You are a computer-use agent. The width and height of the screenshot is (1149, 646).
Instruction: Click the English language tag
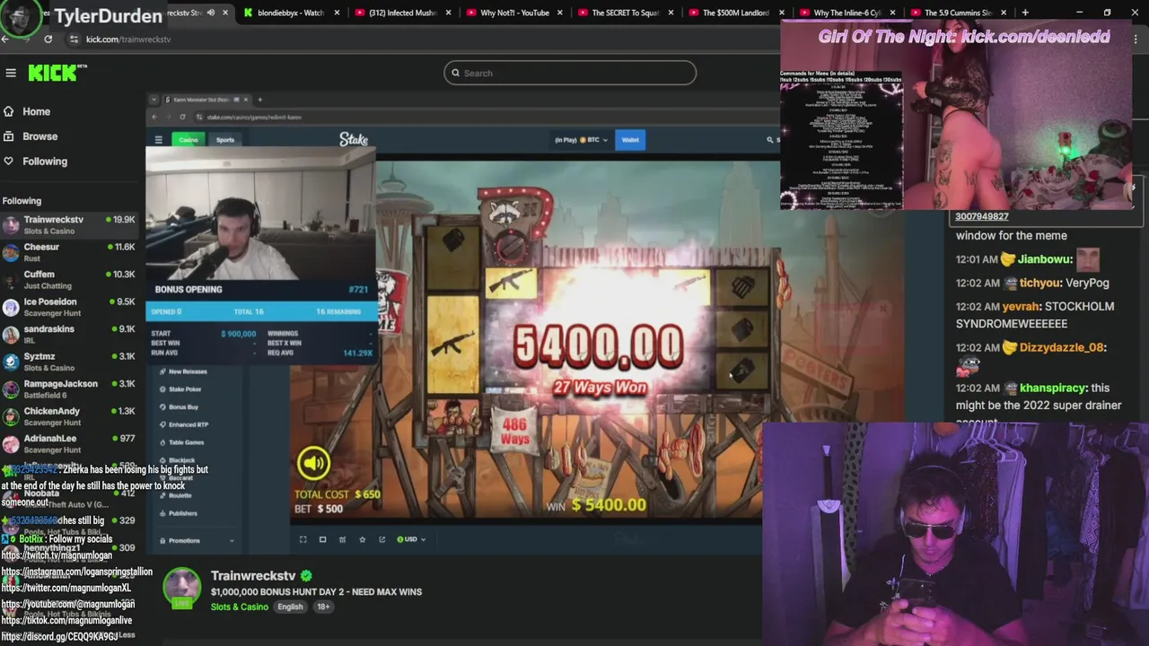tap(290, 607)
